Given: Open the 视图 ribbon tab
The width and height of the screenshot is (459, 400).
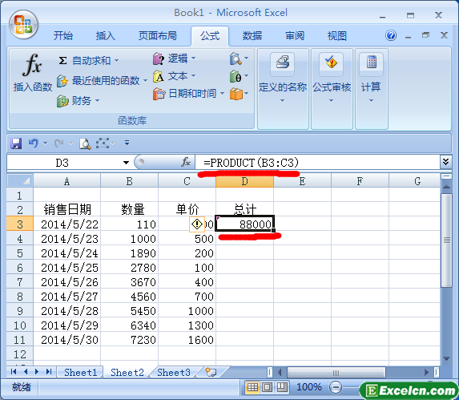Looking at the screenshot, I should 337,36.
